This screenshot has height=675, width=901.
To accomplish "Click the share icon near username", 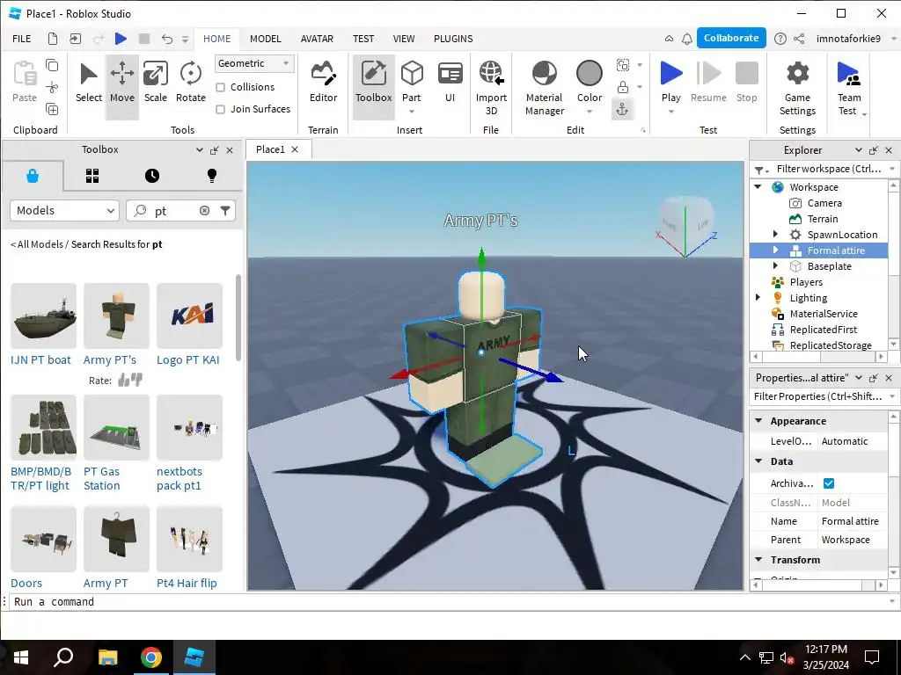I will (x=799, y=39).
